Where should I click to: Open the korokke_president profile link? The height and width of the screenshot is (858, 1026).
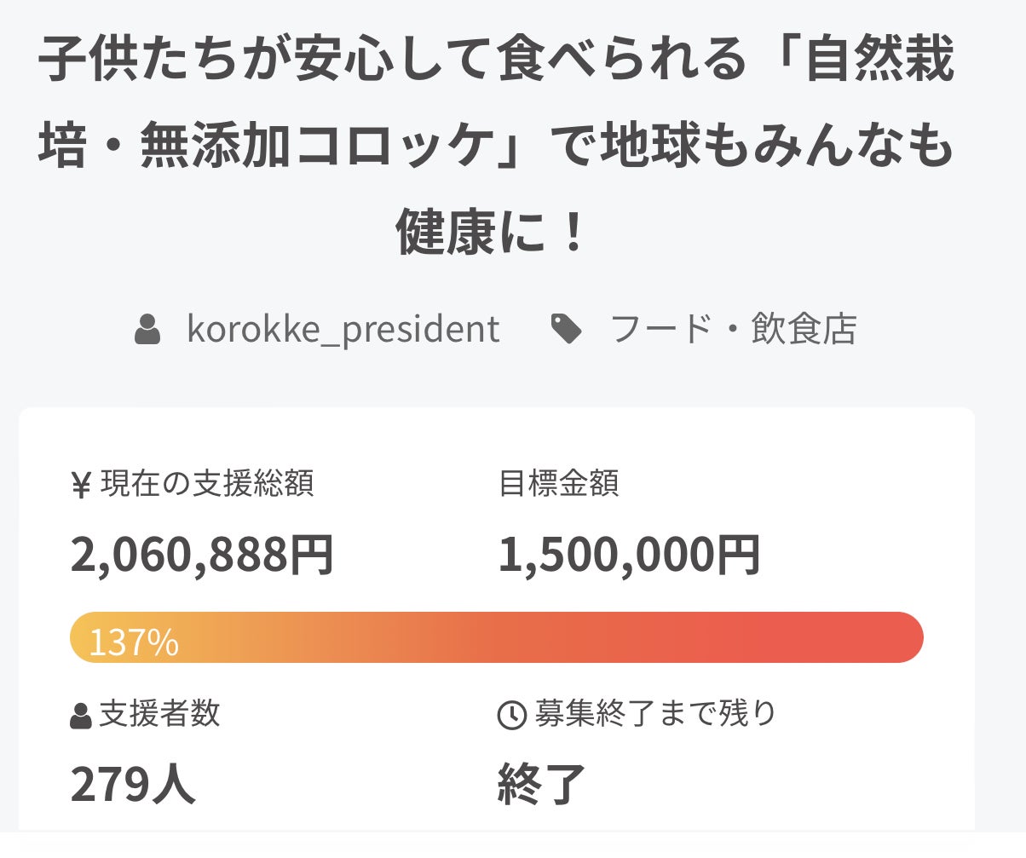343,330
